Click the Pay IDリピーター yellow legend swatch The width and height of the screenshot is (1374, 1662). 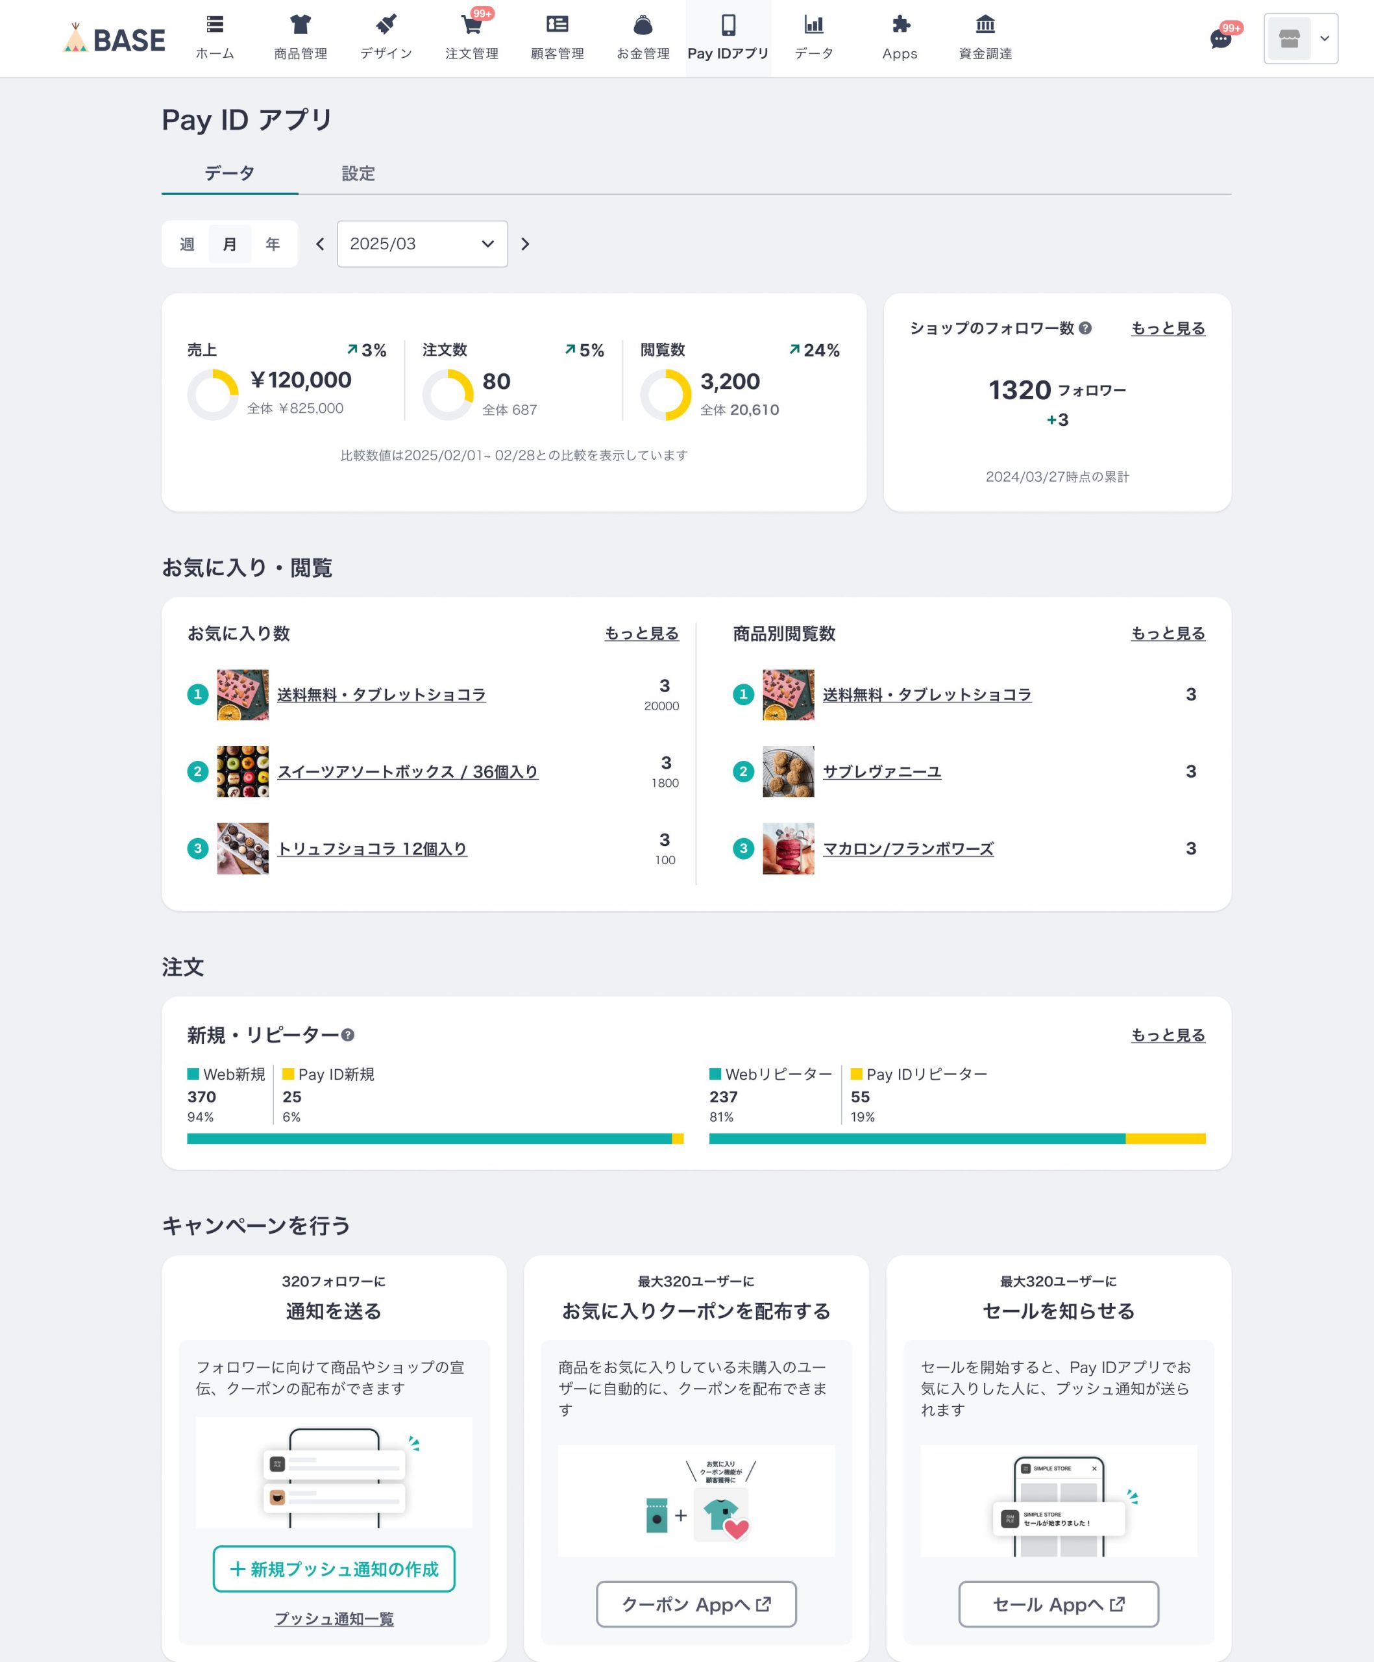tap(856, 1074)
